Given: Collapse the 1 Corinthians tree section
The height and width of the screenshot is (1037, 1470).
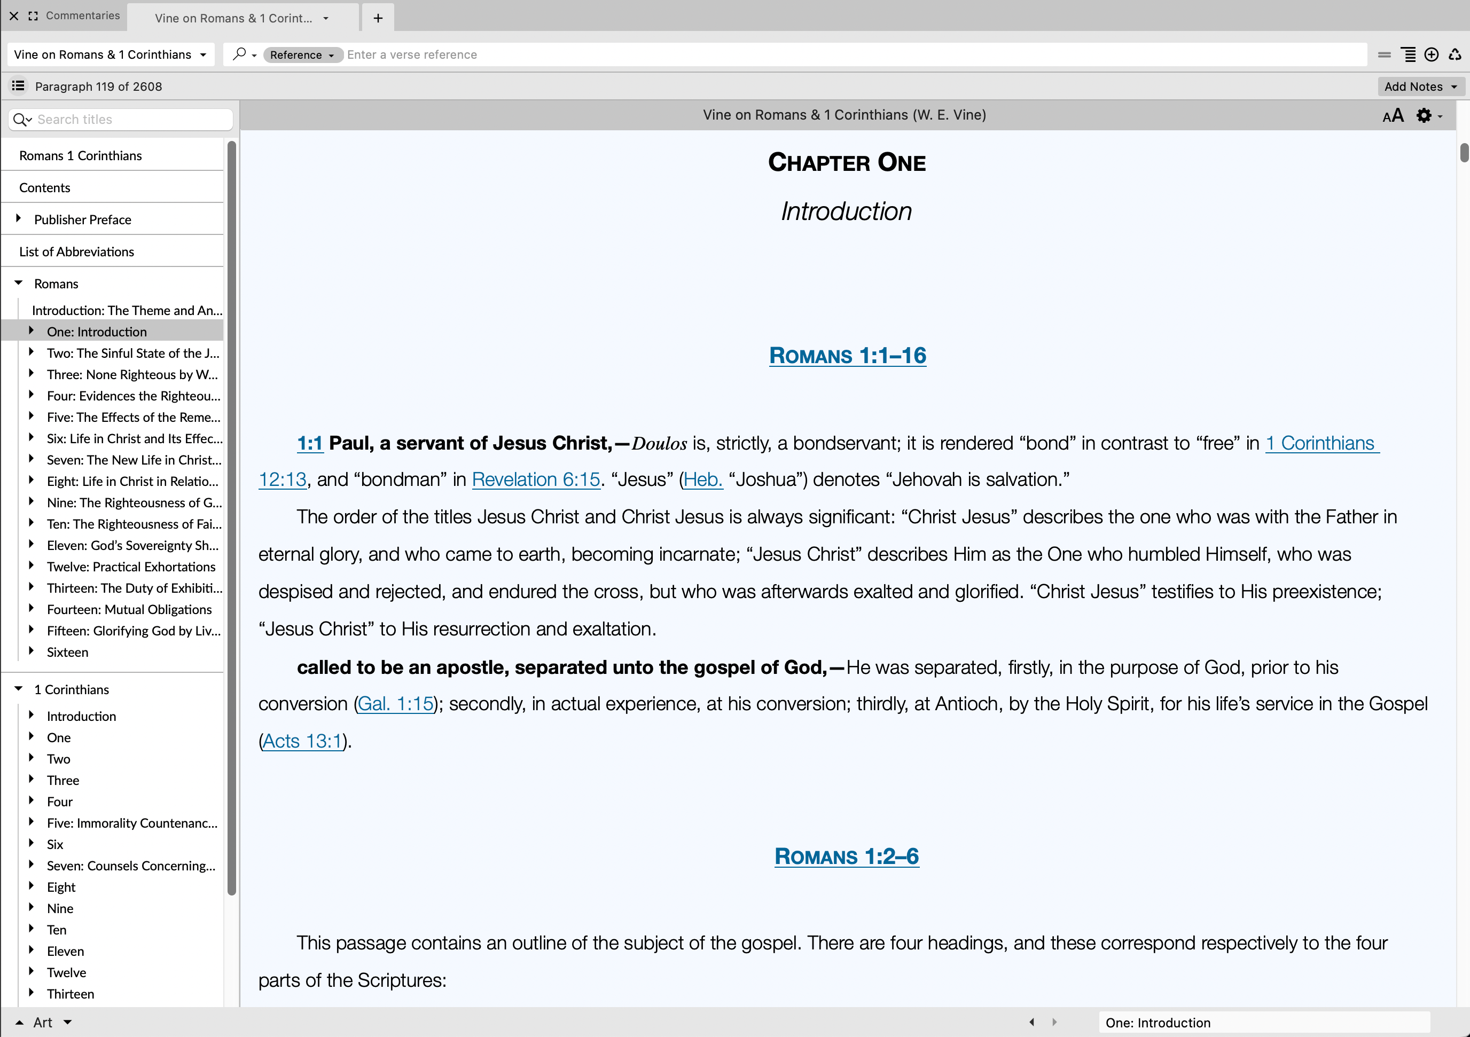Looking at the screenshot, I should click(x=19, y=689).
